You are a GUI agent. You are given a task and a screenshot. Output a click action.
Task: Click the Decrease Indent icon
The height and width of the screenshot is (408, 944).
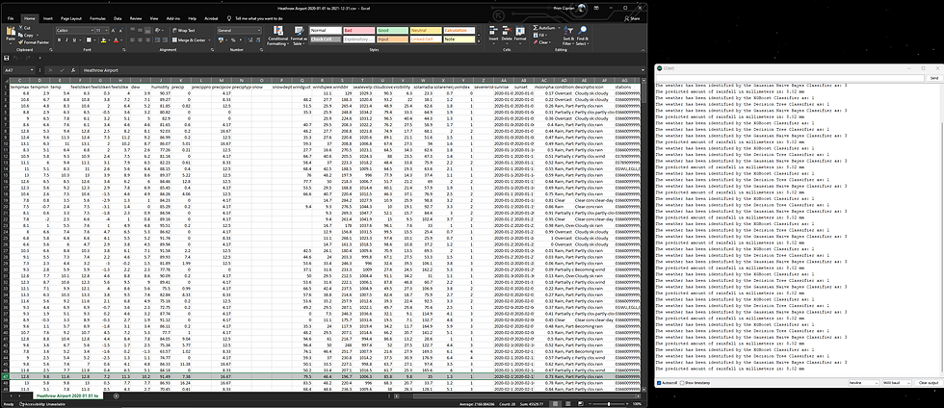156,39
